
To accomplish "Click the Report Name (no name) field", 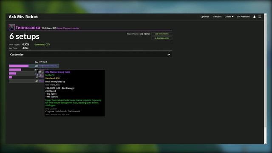I will coord(145,34).
